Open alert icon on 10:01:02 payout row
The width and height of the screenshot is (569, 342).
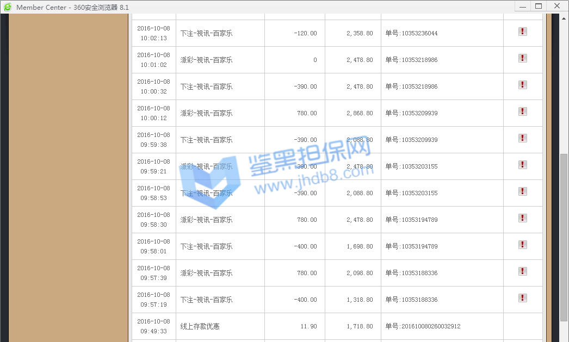pos(522,58)
